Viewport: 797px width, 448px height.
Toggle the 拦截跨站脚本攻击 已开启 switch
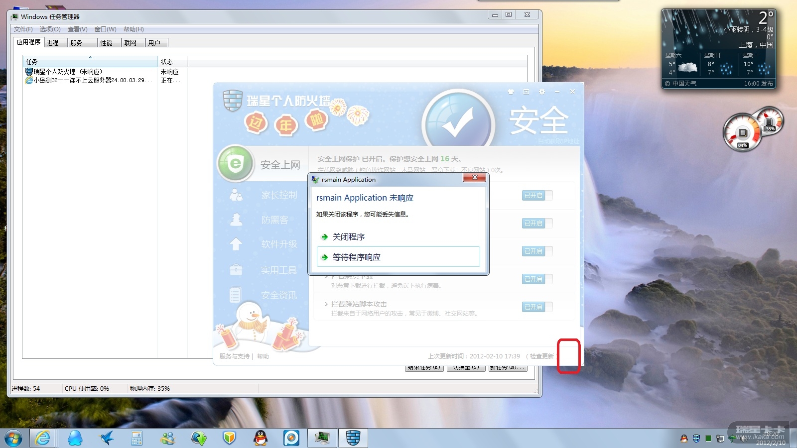pos(537,307)
